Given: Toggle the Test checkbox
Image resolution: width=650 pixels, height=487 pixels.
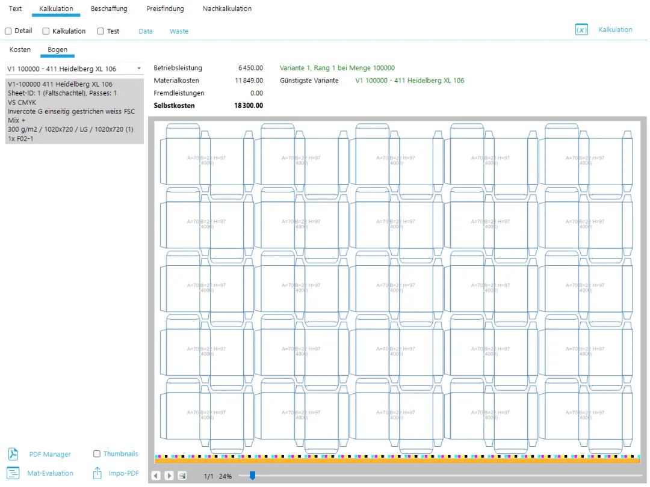Looking at the screenshot, I should [x=101, y=31].
